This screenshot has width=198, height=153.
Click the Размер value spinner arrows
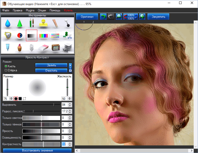(11, 99)
